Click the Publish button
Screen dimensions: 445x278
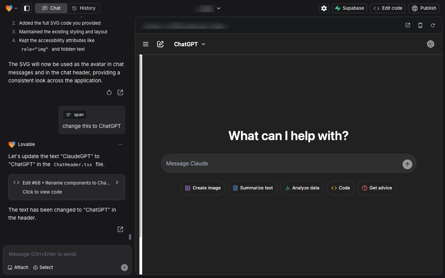pyautogui.click(x=424, y=8)
